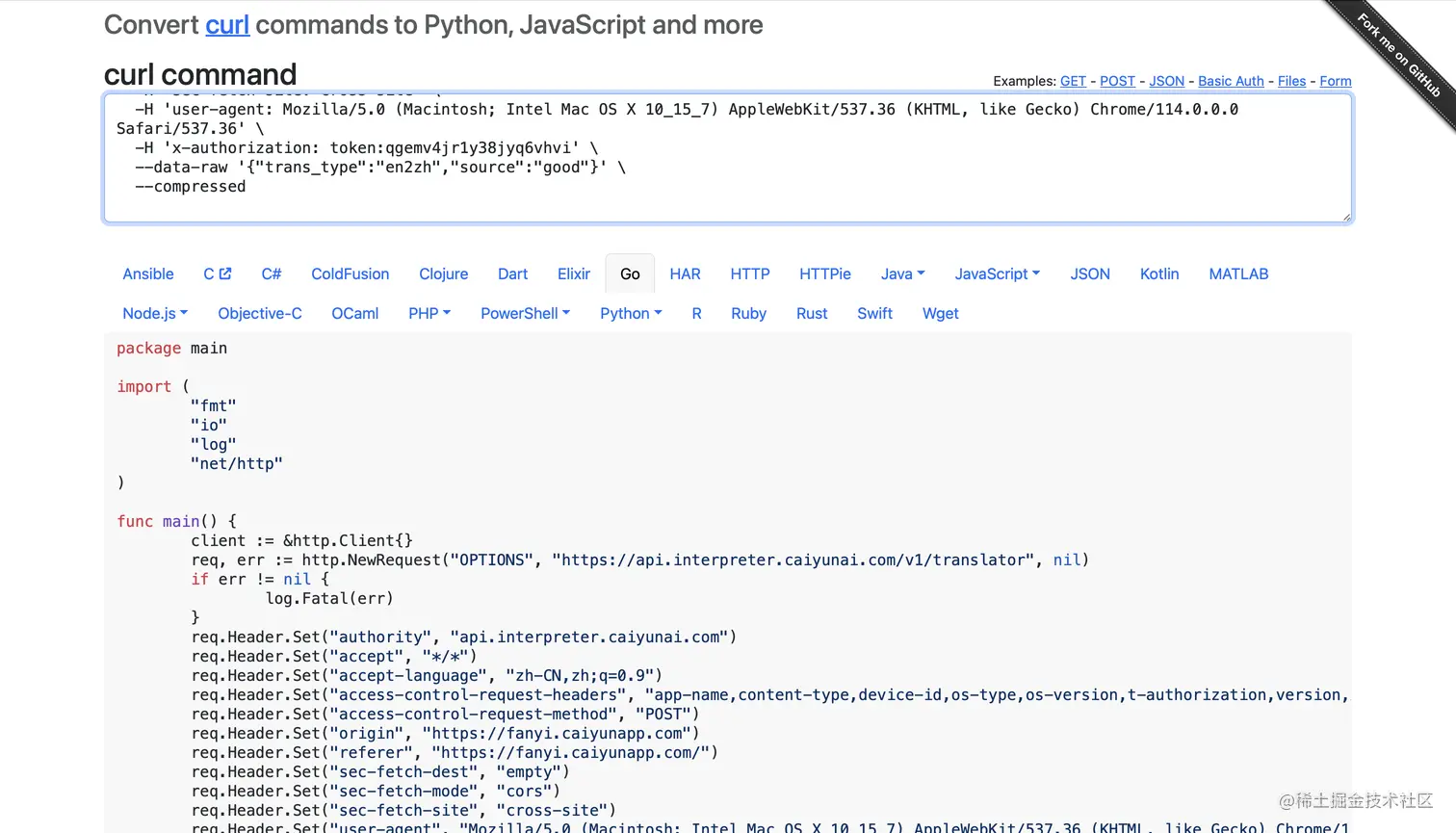Click the sec-fetch-site cross-site line
The image size is (1456, 833).
403,810
